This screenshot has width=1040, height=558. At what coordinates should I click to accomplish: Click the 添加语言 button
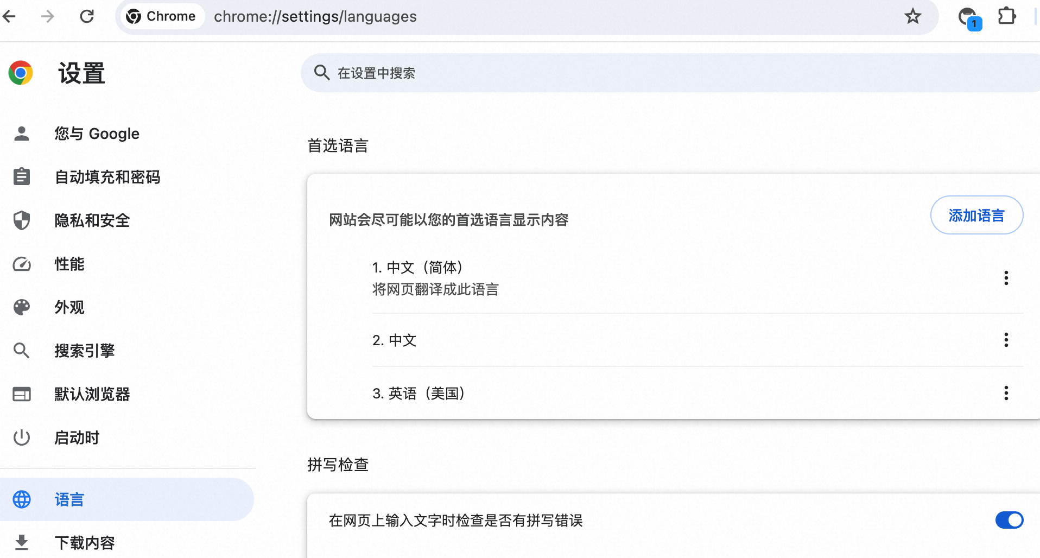(x=976, y=215)
